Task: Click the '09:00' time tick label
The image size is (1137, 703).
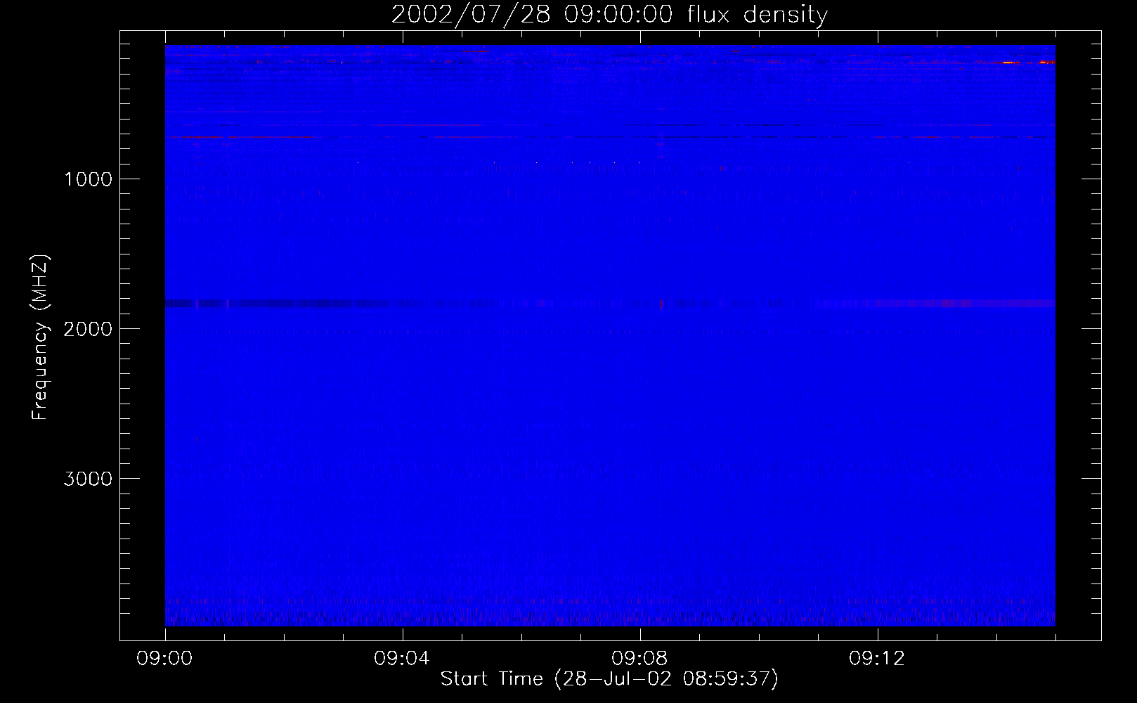Action: coord(164,659)
